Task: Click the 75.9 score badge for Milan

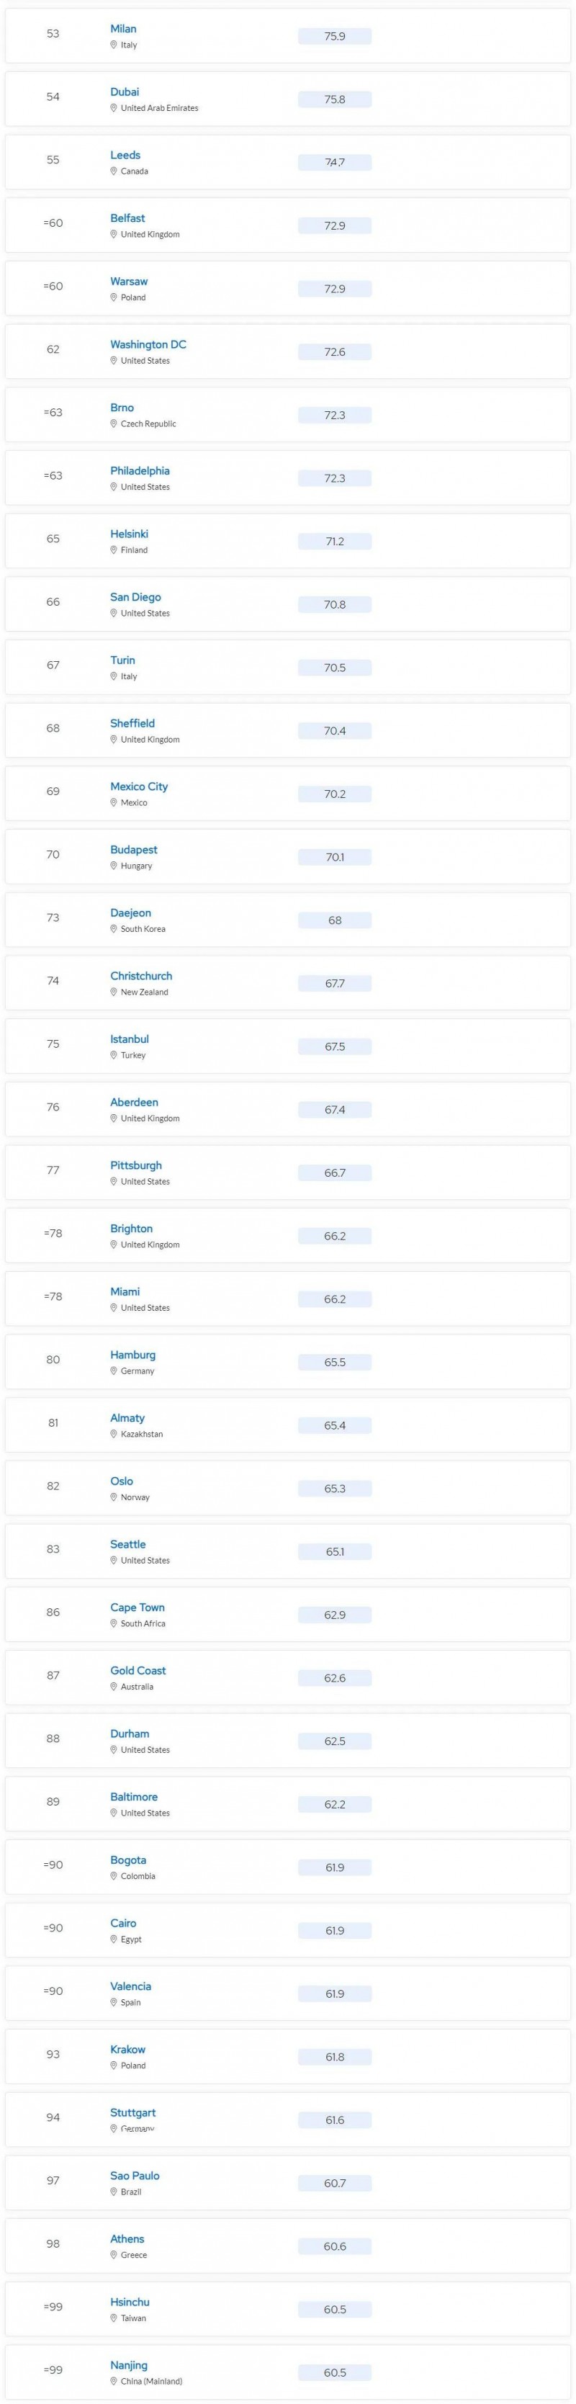Action: (x=335, y=37)
